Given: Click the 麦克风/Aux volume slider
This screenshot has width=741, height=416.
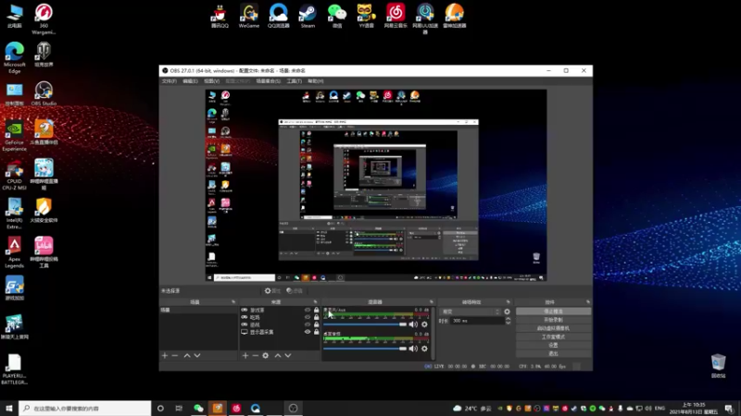Looking at the screenshot, I should coord(365,324).
